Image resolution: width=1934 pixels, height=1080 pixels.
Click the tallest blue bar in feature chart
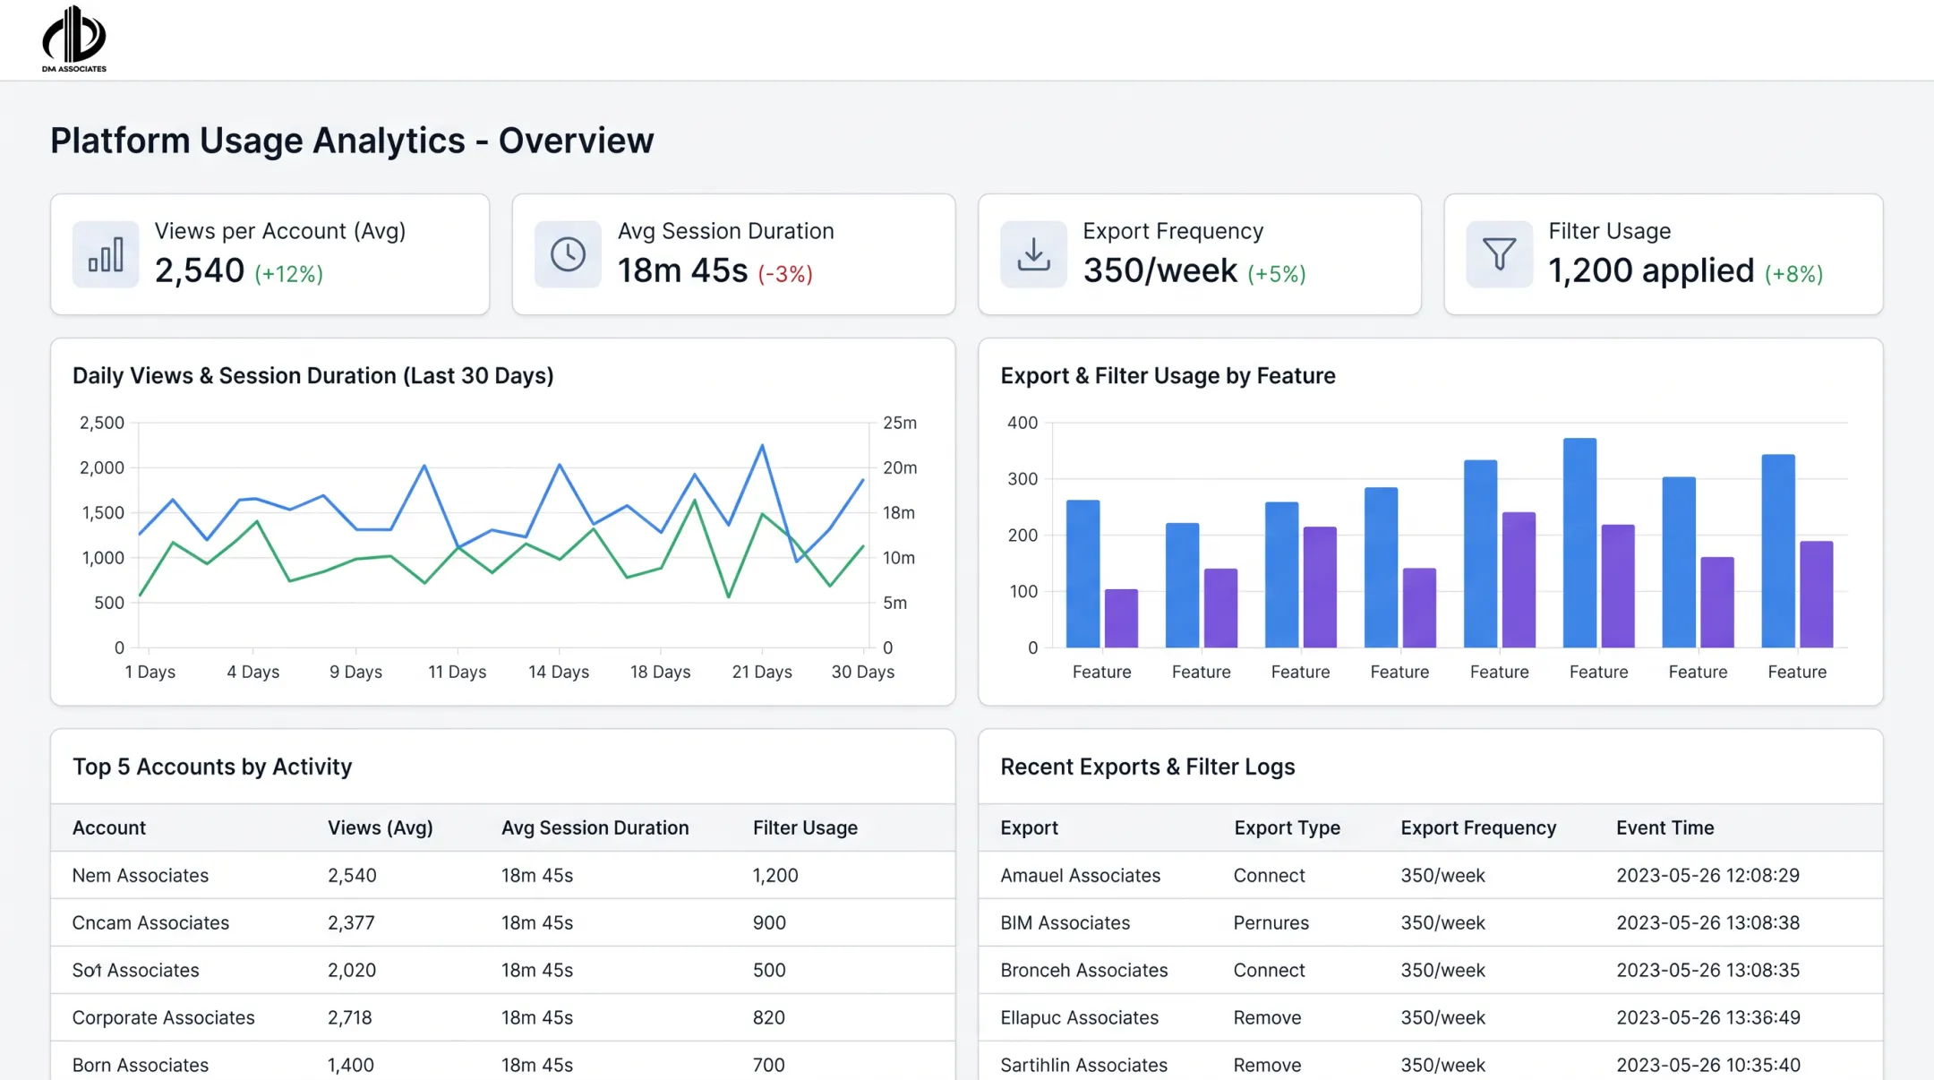(1579, 543)
